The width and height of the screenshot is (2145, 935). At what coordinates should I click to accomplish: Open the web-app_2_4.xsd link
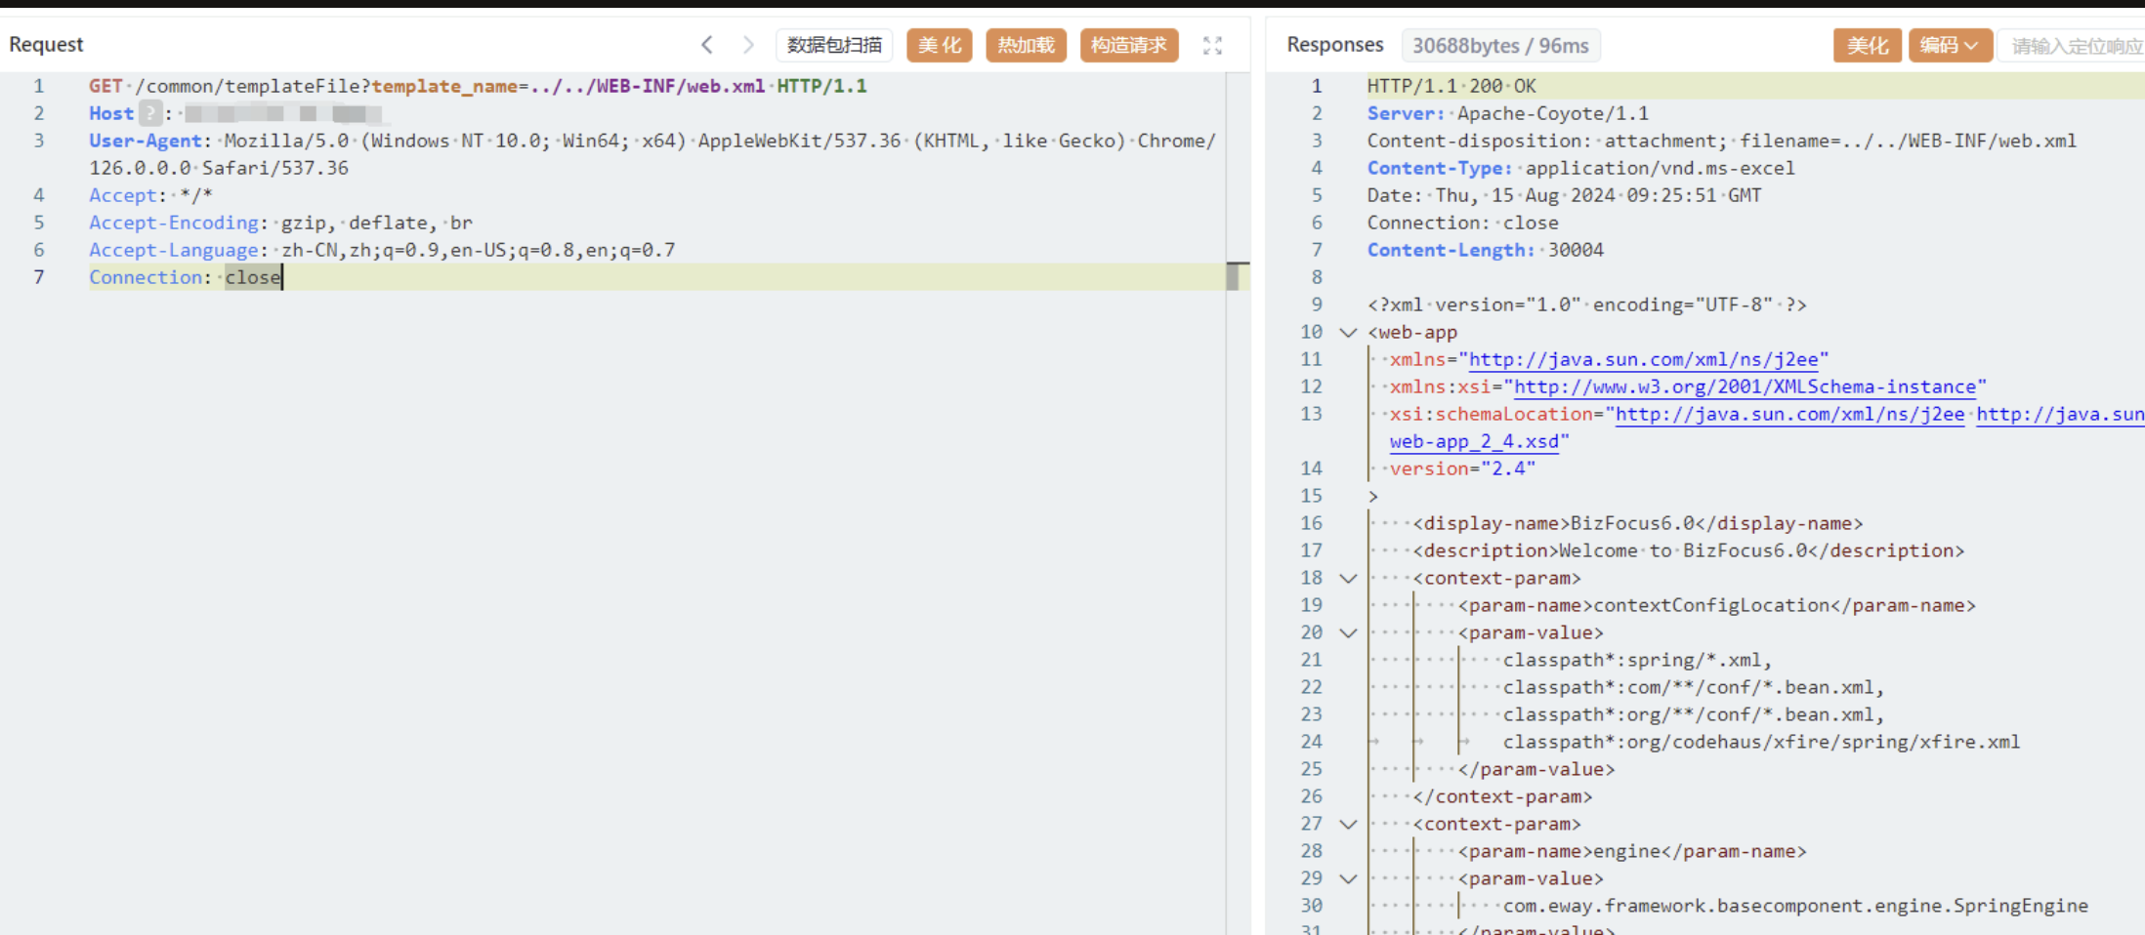pyautogui.click(x=1474, y=441)
